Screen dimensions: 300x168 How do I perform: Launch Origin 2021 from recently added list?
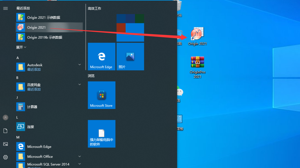coord(36,27)
